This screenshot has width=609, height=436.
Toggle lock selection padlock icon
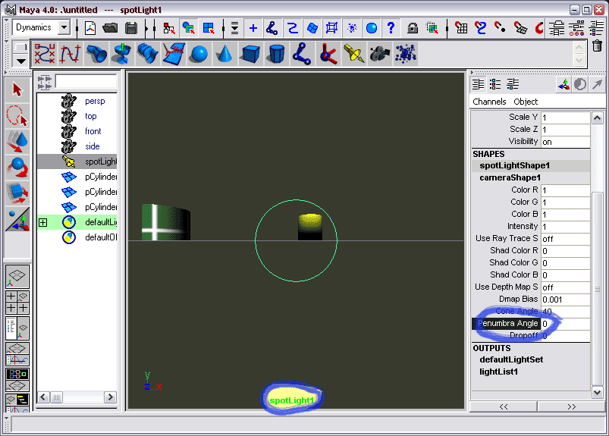[x=412, y=28]
